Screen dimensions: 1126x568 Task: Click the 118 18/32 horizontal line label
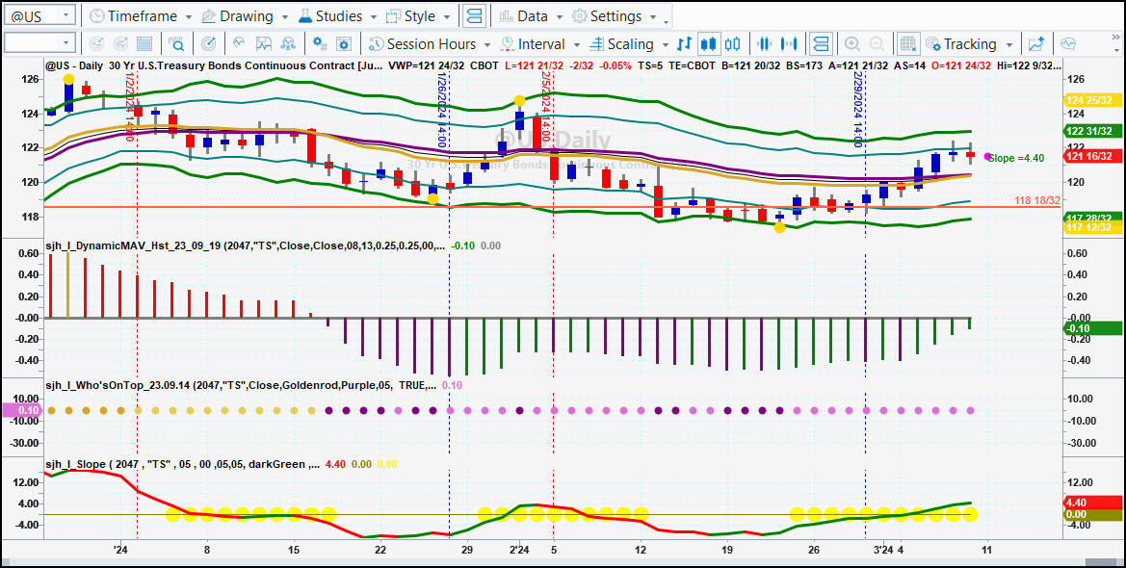click(x=1037, y=201)
